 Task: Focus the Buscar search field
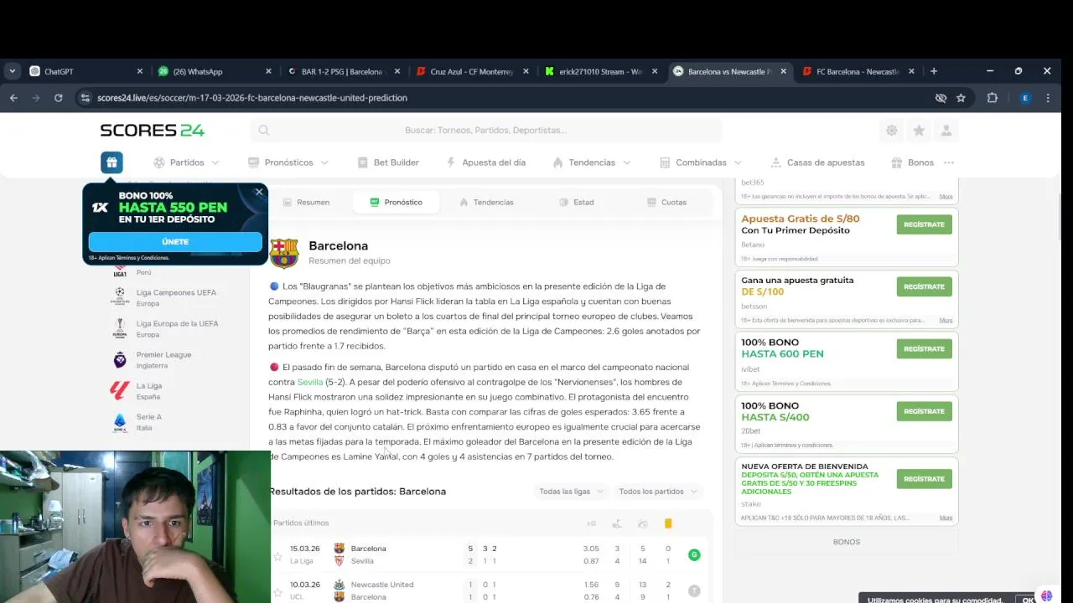tap(486, 130)
